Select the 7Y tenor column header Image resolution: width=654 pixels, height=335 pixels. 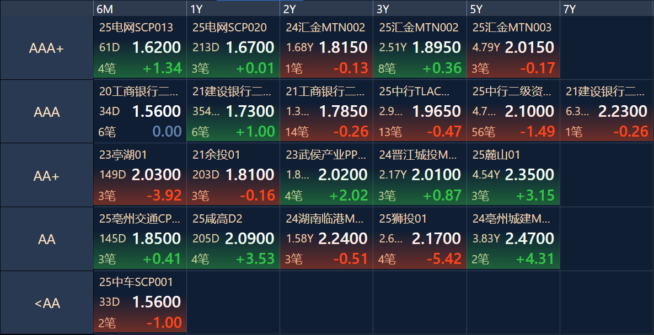coord(607,8)
